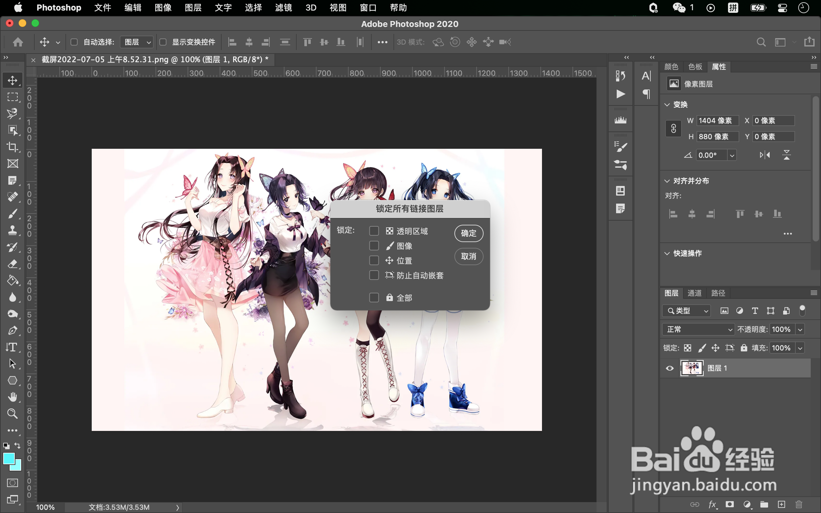The height and width of the screenshot is (513, 821).
Task: Collapse the 对齐并分布 section
Action: (667, 181)
